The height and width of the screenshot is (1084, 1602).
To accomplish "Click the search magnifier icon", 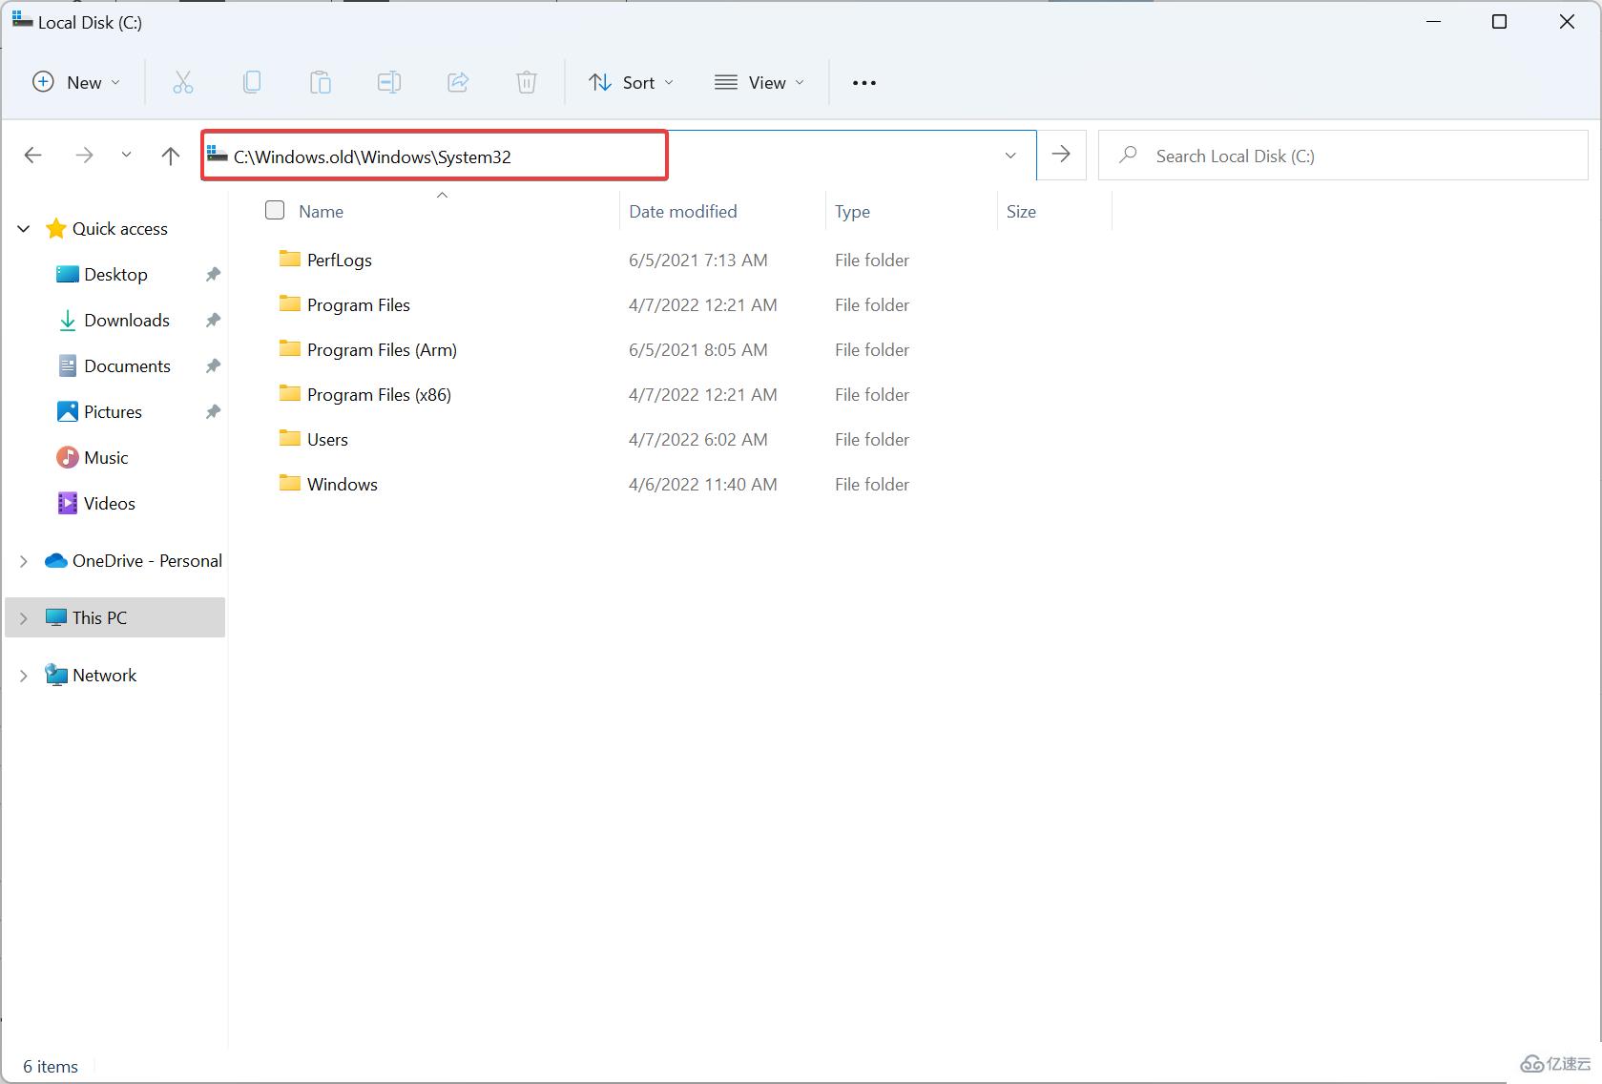I will (x=1129, y=155).
